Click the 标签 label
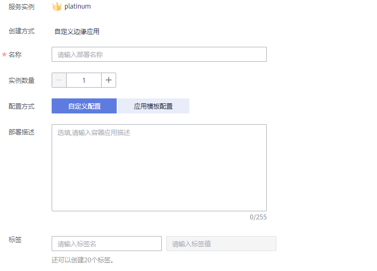The width and height of the screenshot is (377, 271). coord(15,239)
